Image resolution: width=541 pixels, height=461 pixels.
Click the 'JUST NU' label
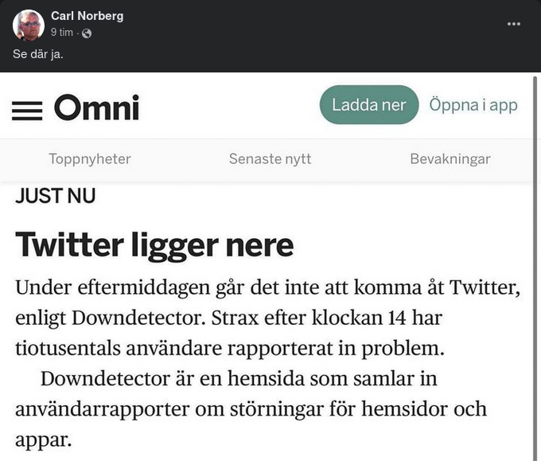click(55, 196)
